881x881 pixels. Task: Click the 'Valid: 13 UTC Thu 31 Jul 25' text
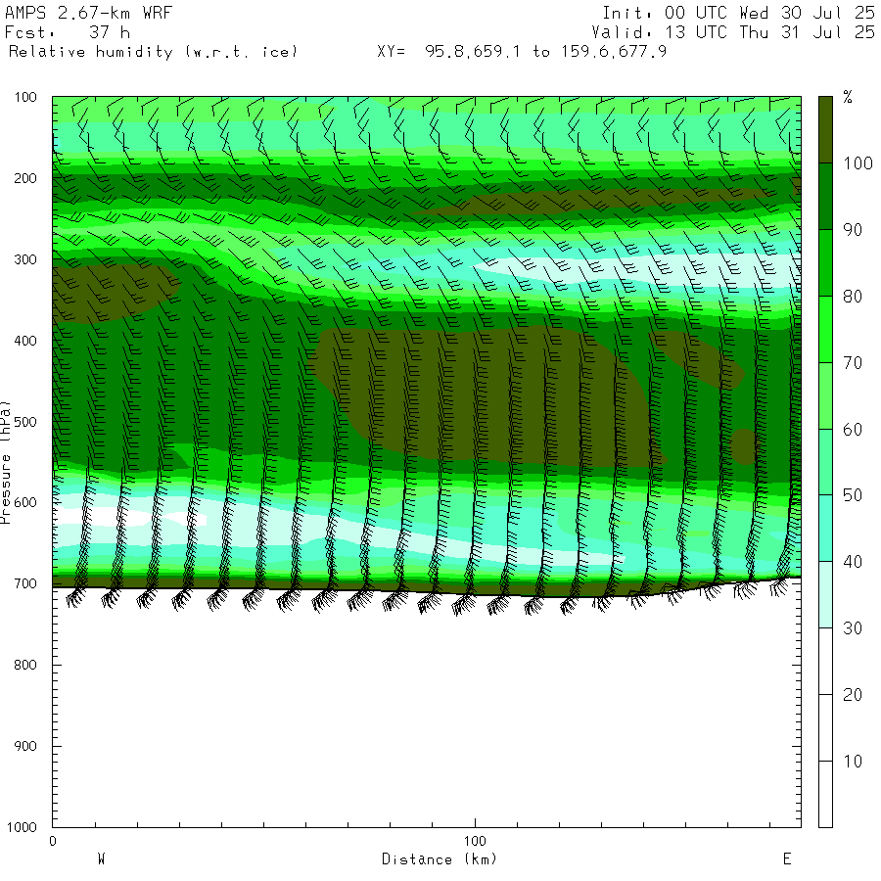(732, 32)
